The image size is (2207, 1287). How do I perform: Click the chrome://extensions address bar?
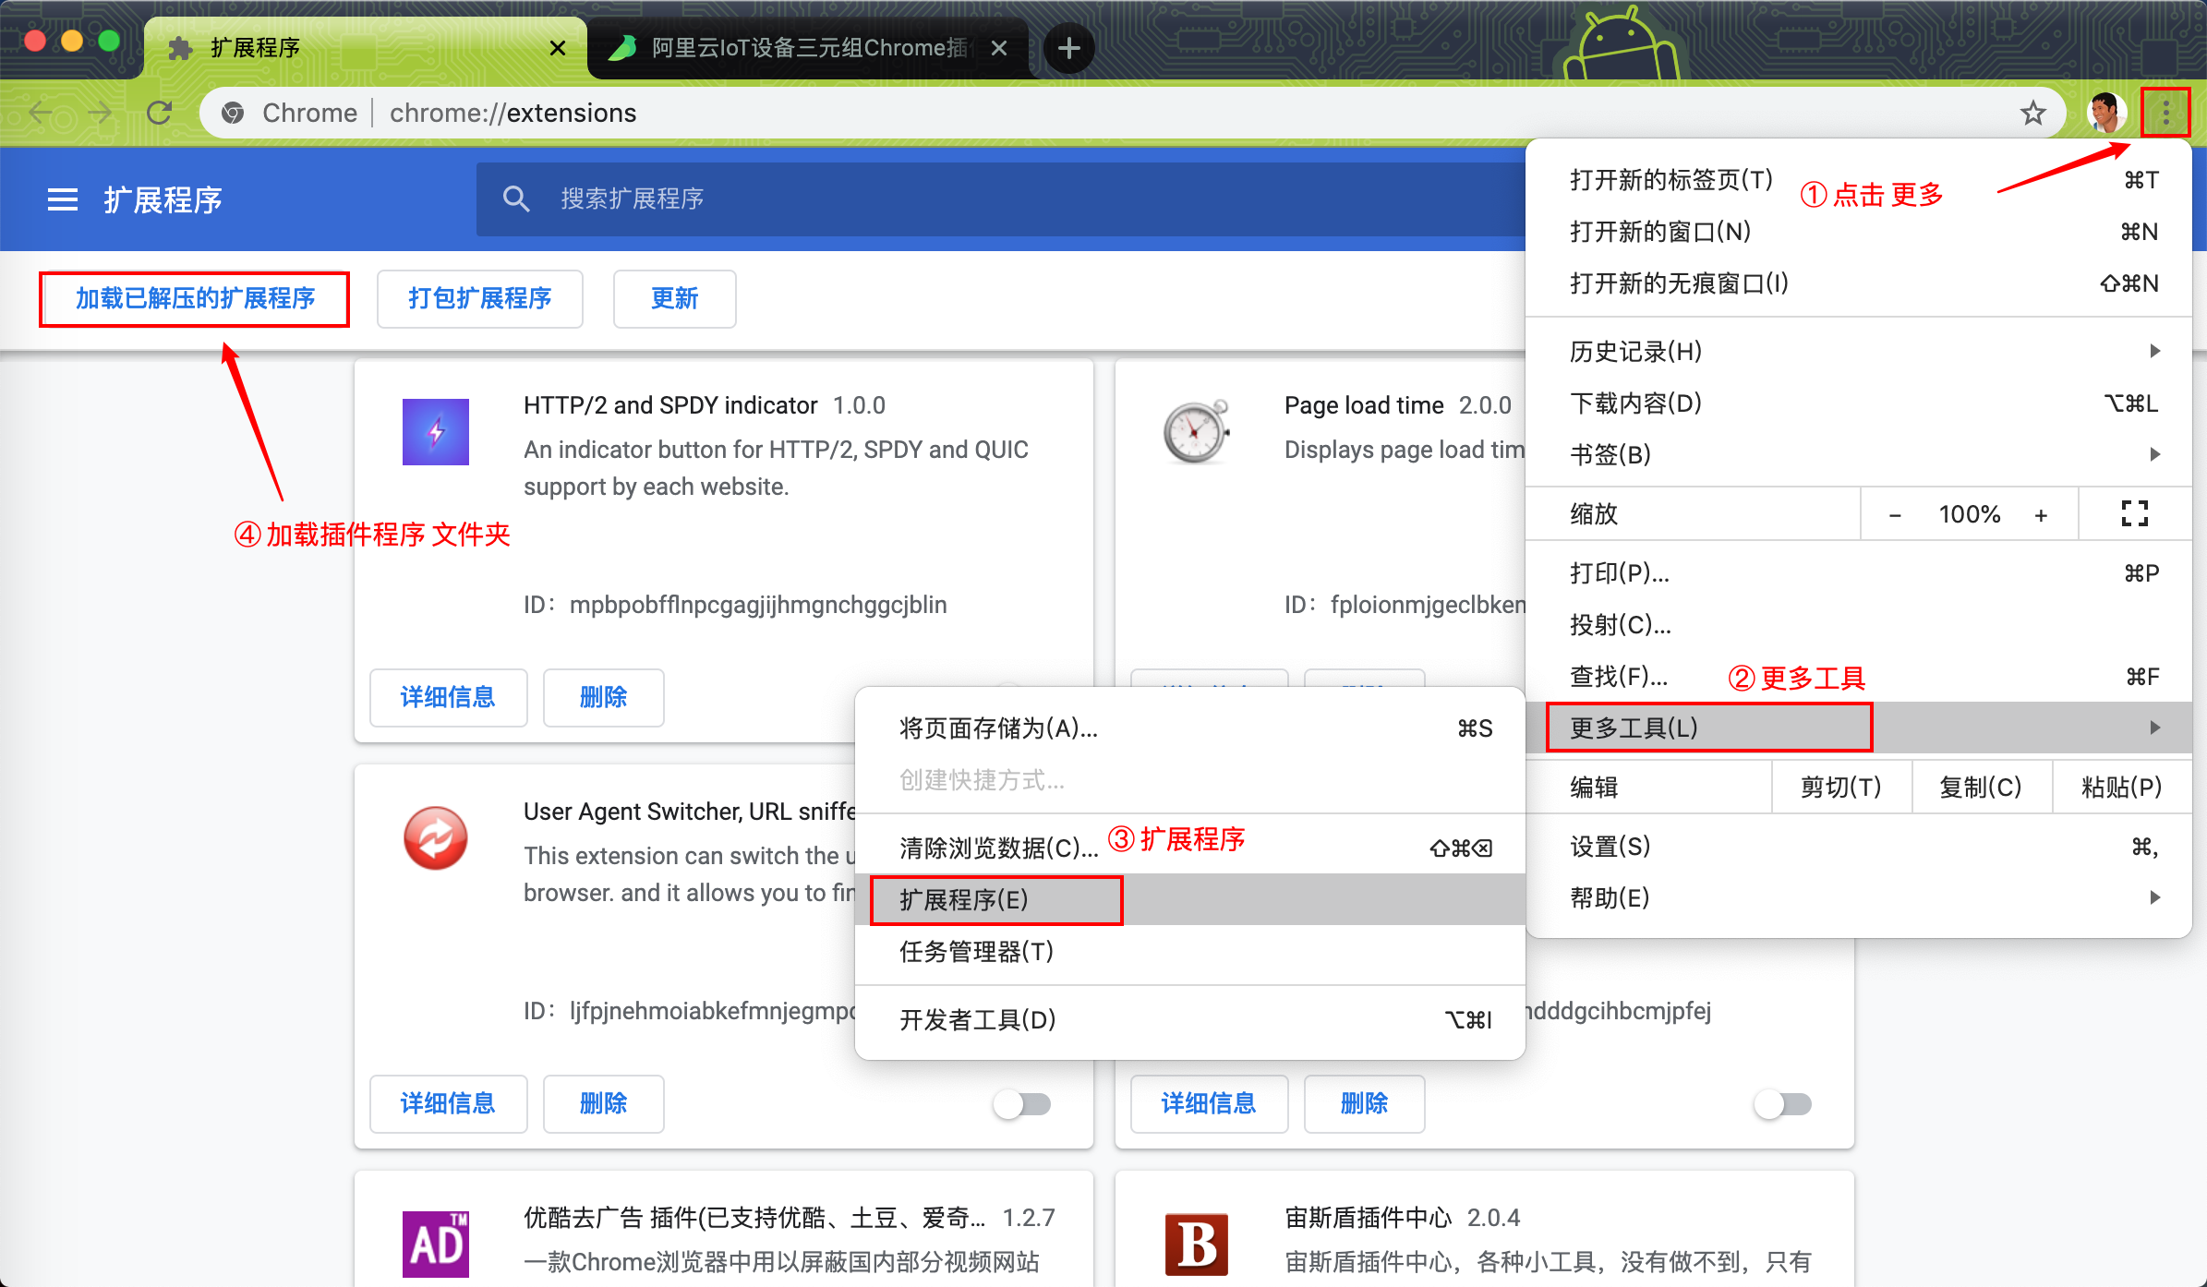click(x=1131, y=113)
